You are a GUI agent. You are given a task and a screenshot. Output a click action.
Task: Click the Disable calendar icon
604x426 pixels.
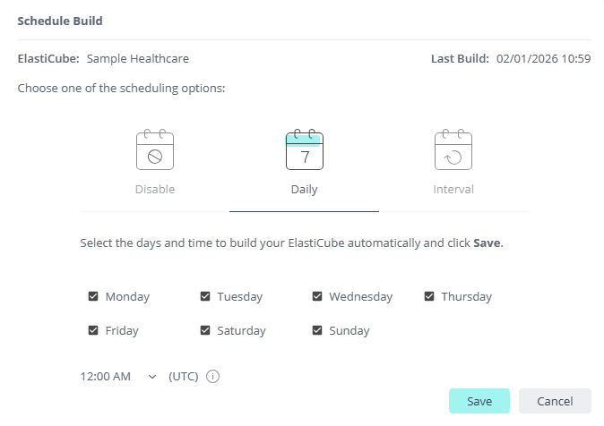tap(155, 150)
